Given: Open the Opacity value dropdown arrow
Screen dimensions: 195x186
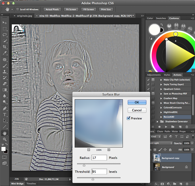Looking at the screenshot, I should pos(192,143).
